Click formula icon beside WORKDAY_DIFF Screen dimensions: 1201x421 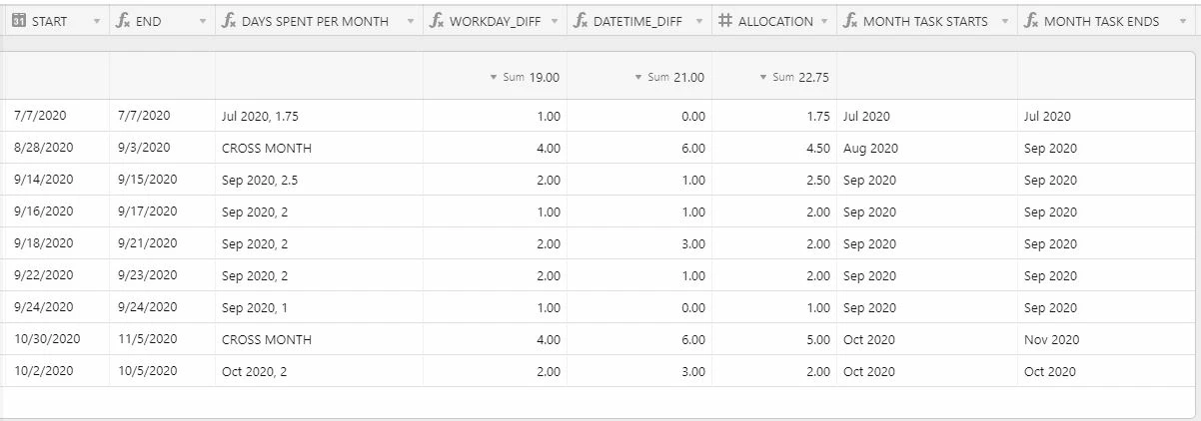pos(438,21)
